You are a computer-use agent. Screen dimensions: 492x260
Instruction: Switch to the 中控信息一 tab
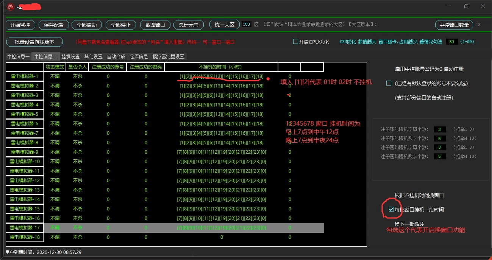coord(19,56)
